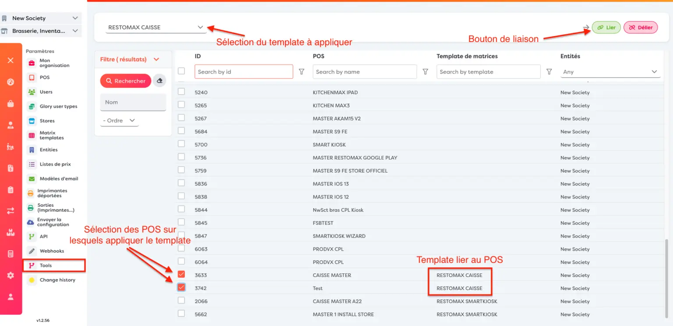Click the Nom filter field
Viewport: 673px width, 326px height.
point(133,102)
